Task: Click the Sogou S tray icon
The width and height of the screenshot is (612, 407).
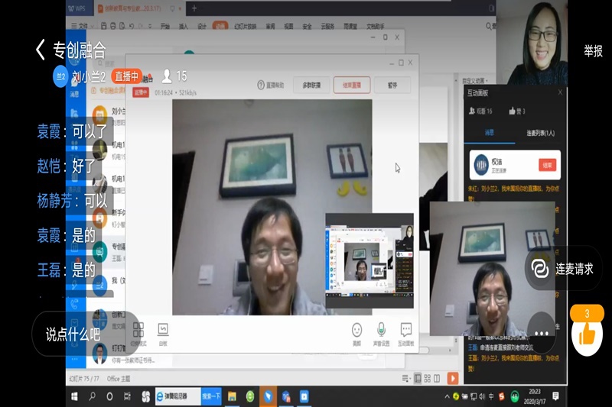Action: coord(502,396)
